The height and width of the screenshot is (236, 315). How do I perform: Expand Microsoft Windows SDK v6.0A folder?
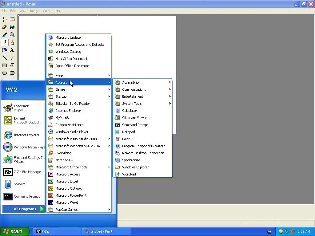(79, 146)
